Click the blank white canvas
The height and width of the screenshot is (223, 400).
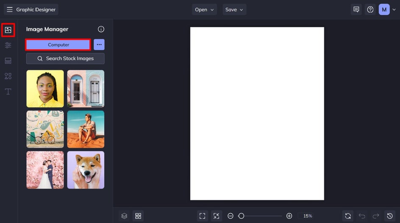tap(257, 114)
